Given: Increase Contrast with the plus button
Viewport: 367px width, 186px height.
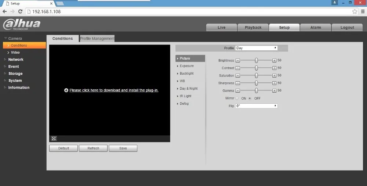Looking at the screenshot, I should [x=274, y=68].
